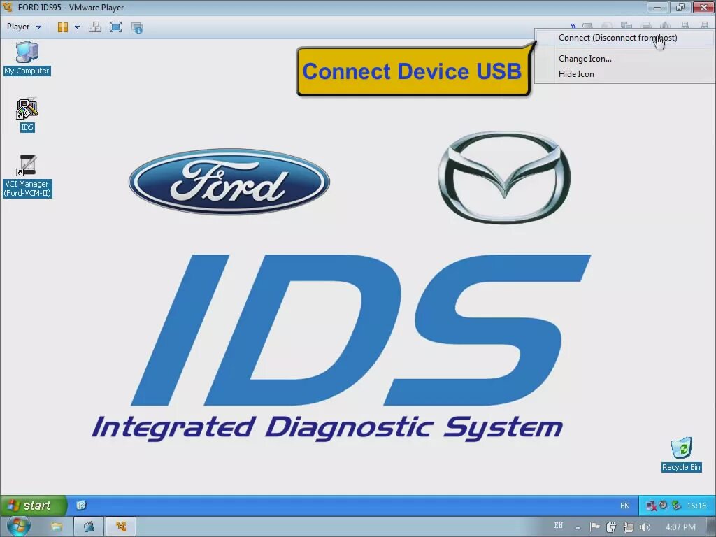
Task: Choose Hide Icon menu entry
Action: [576, 74]
